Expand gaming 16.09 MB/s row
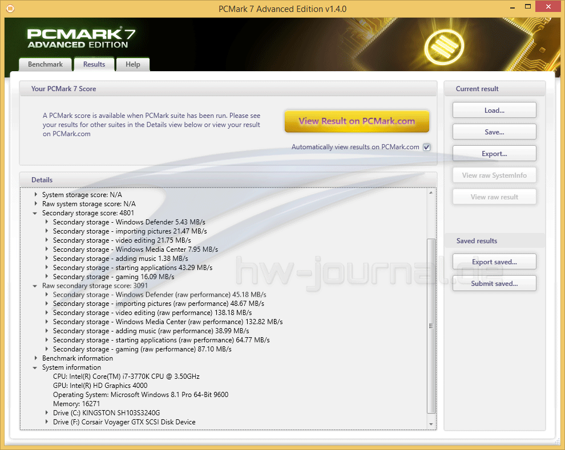The image size is (565, 450). pos(46,276)
